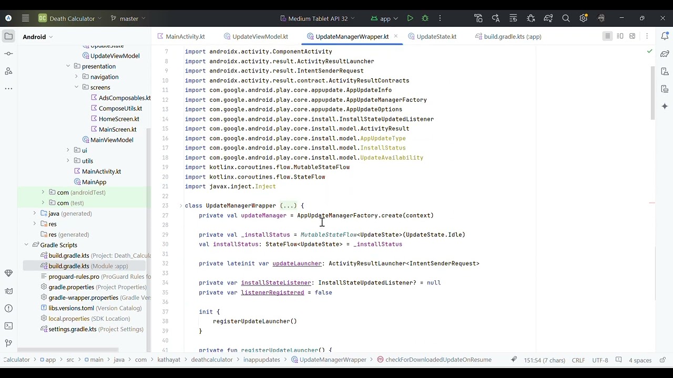Open run configuration dropdown app
The image size is (673, 378).
pyautogui.click(x=384, y=18)
